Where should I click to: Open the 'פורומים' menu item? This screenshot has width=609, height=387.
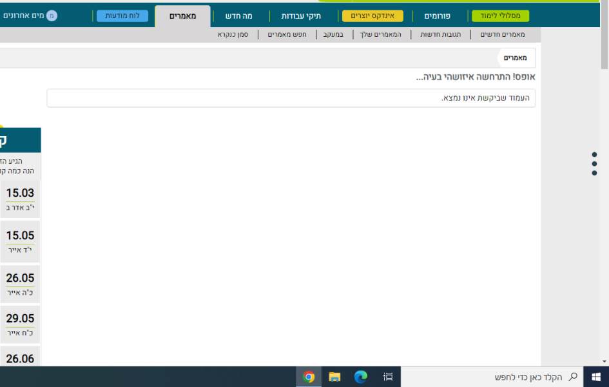438,15
